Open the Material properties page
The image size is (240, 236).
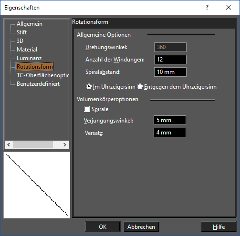[x=27, y=50]
